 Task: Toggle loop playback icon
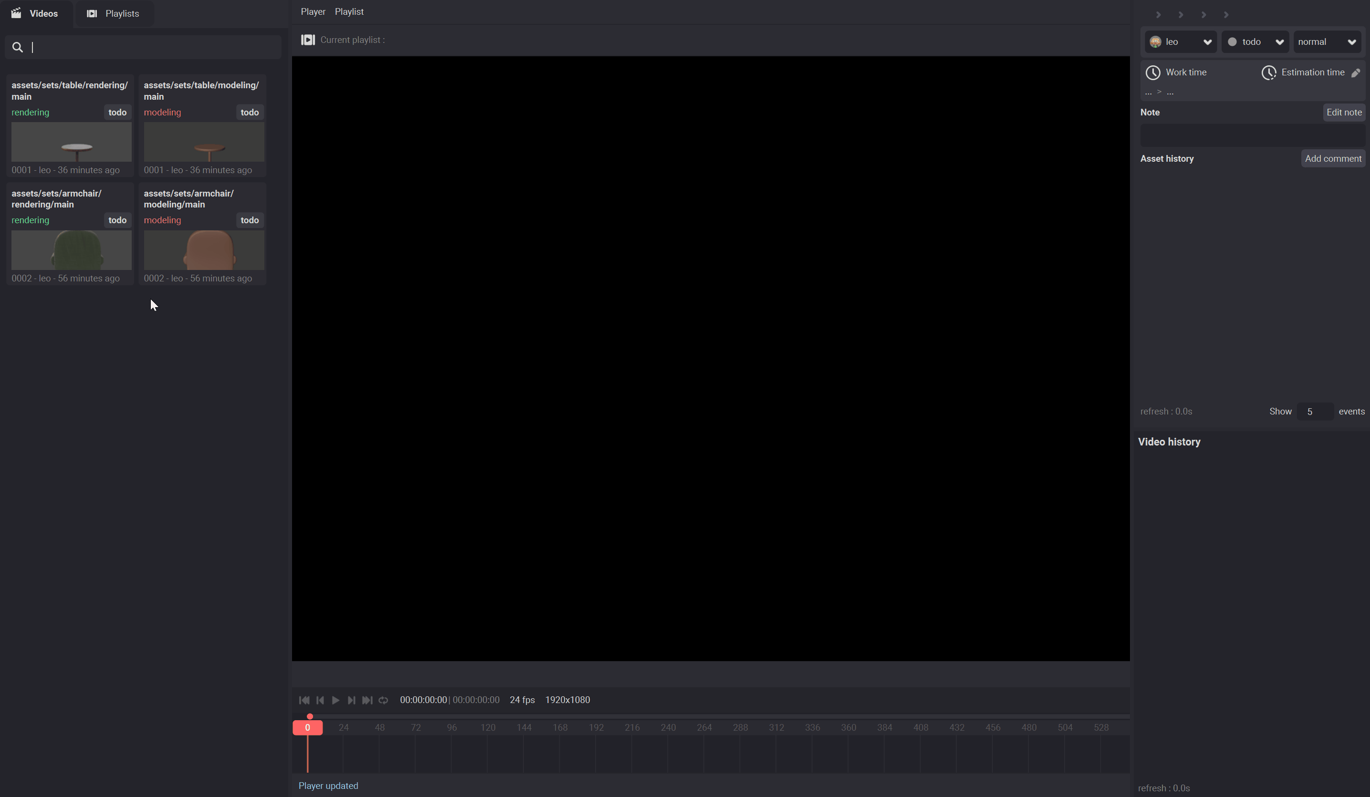383,700
